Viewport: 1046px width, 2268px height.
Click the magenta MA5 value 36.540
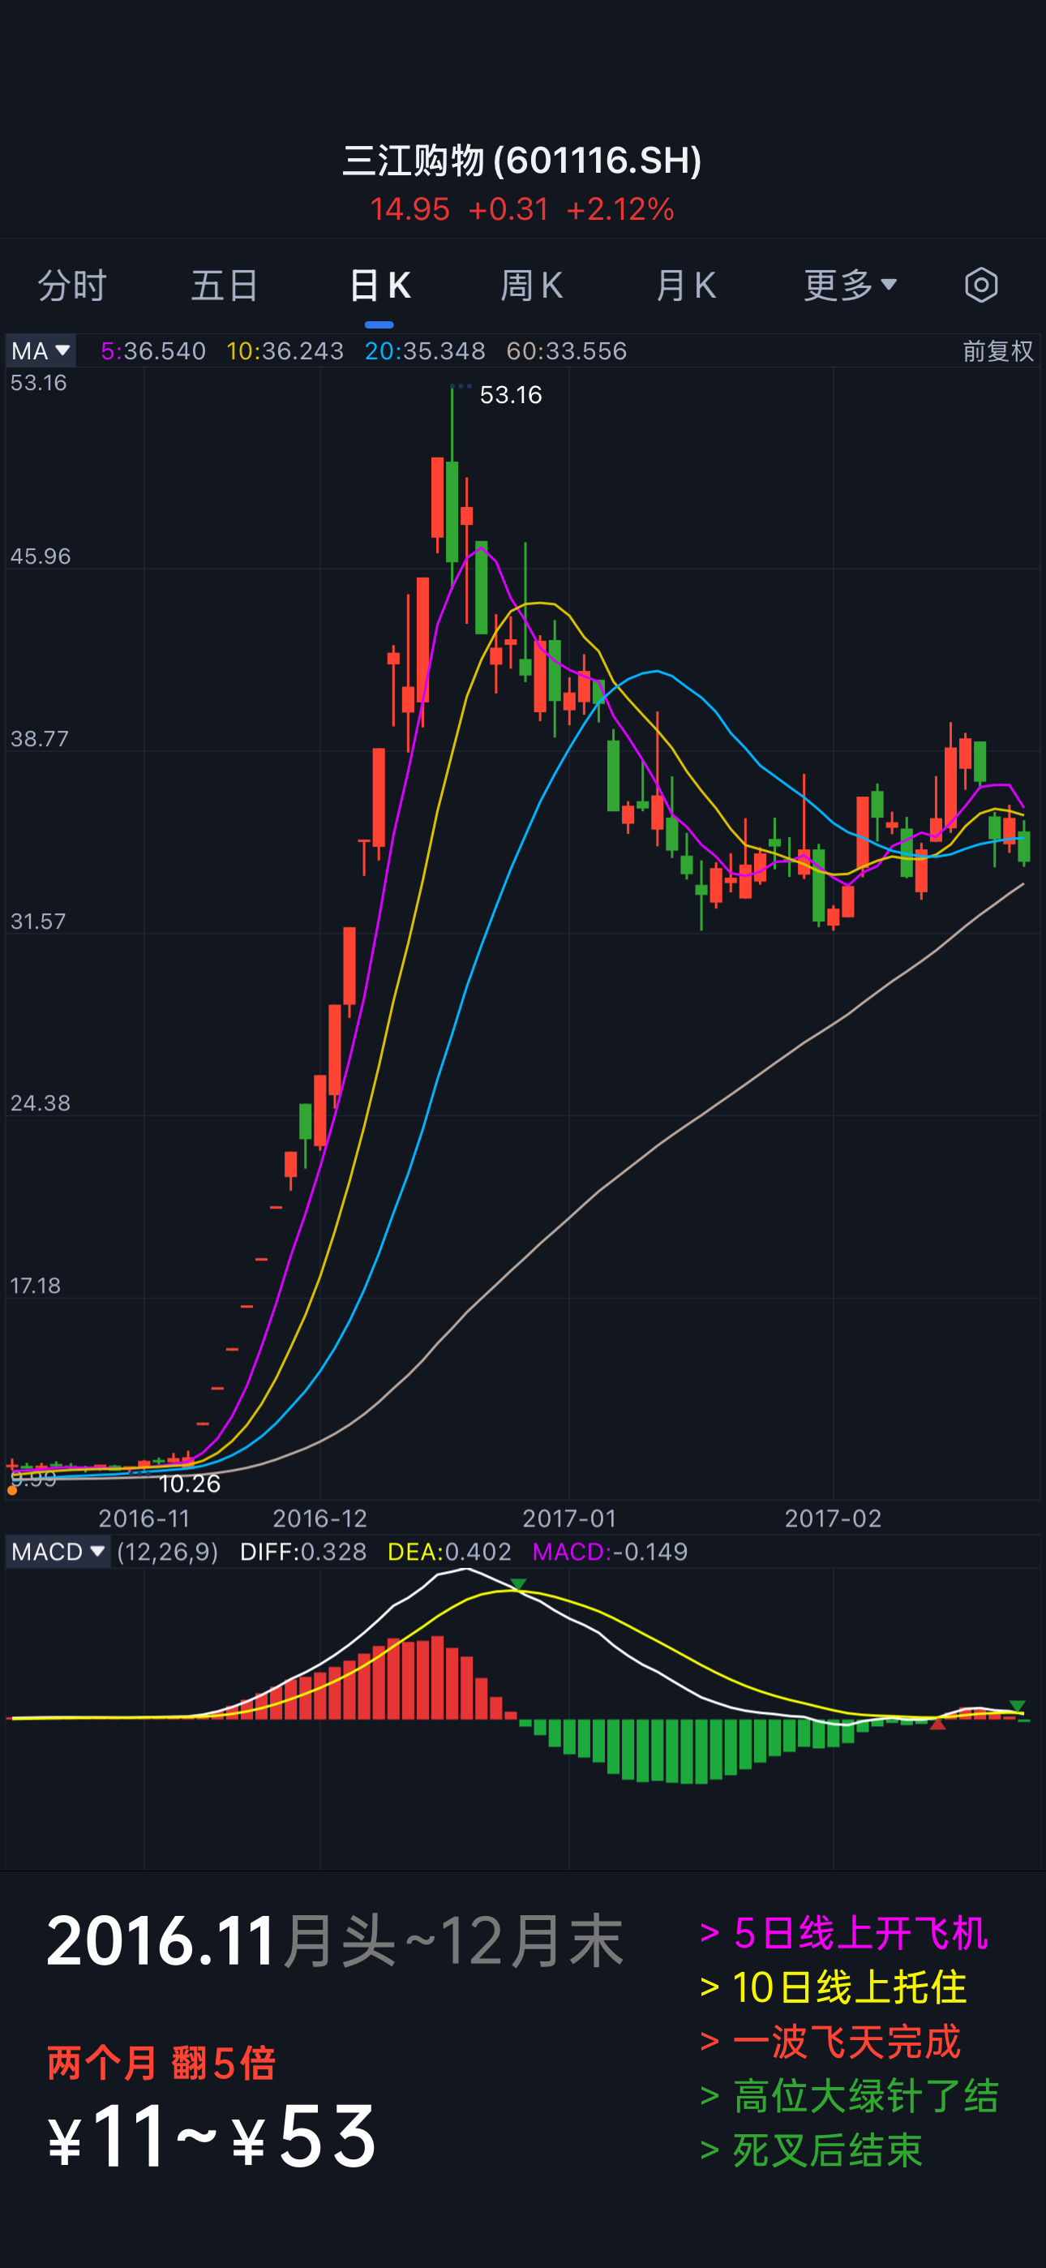click(153, 351)
